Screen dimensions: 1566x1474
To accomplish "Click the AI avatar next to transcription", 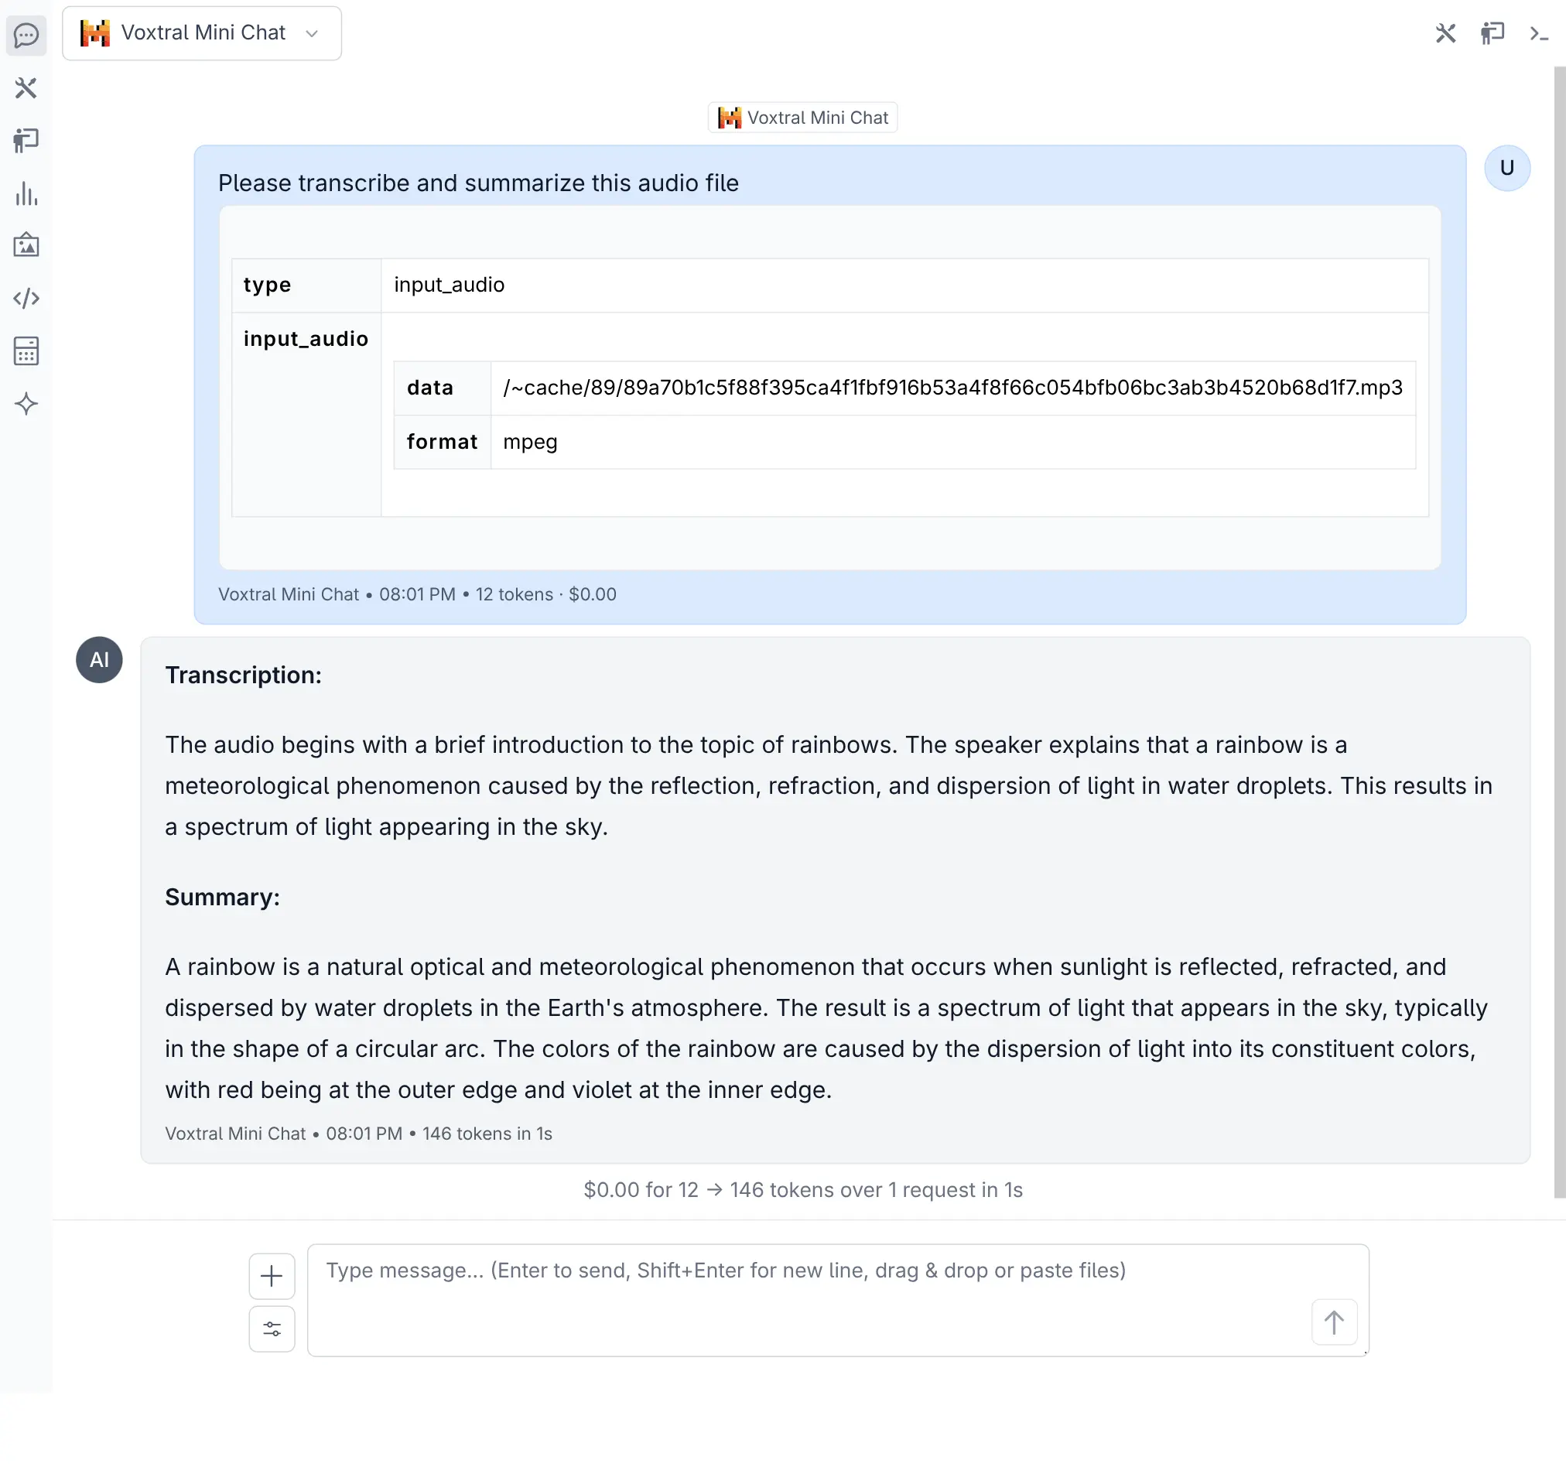I will click(98, 659).
